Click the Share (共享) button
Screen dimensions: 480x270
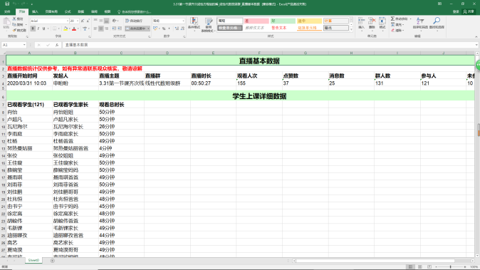[469, 11]
